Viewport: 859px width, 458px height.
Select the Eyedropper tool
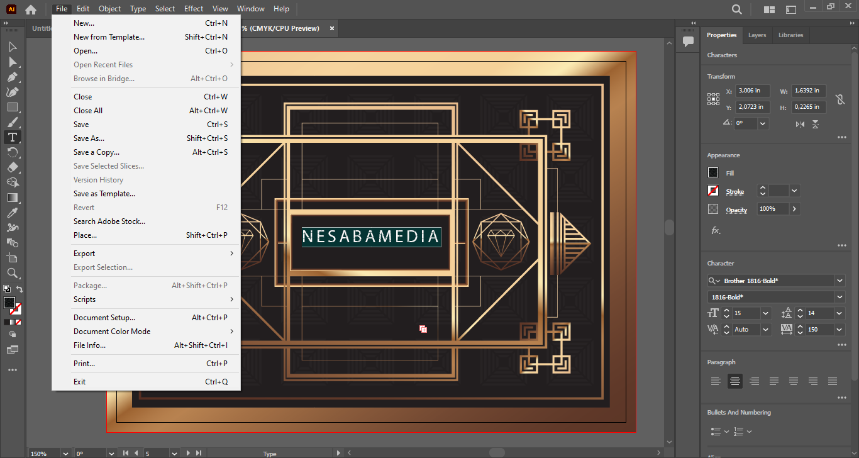pos(12,213)
